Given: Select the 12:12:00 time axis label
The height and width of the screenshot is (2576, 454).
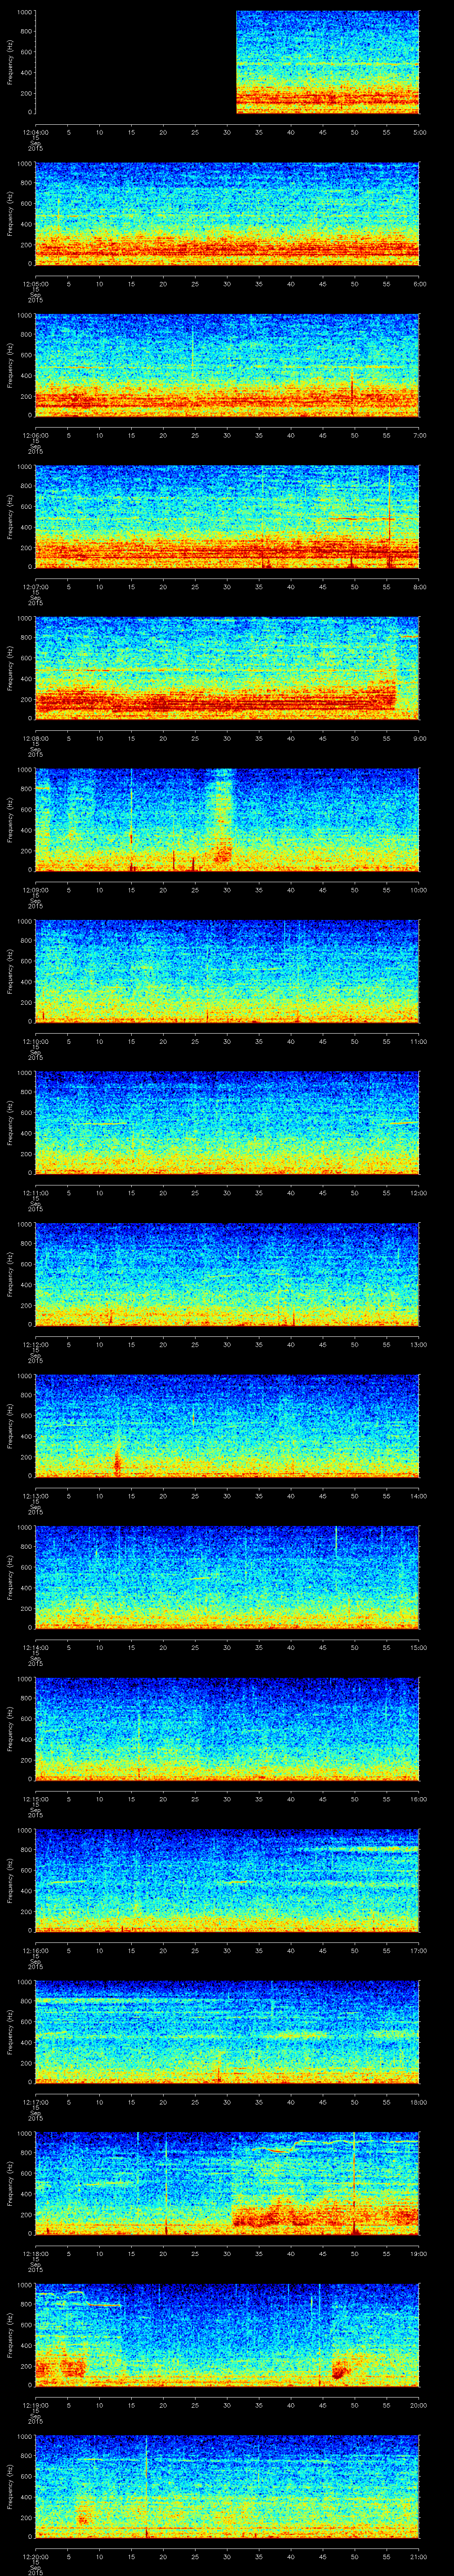Looking at the screenshot, I should click(x=35, y=1344).
